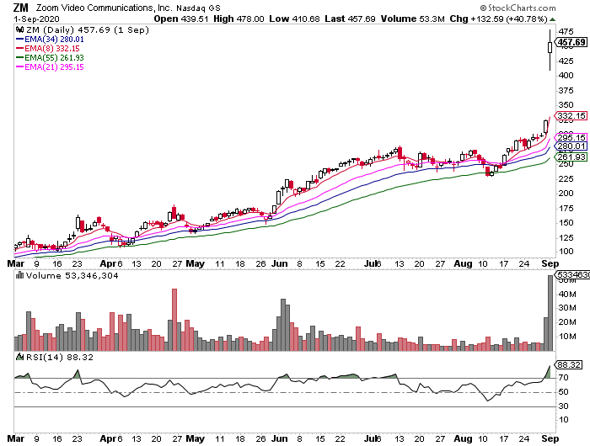Click the green up-arrow change indicator
This screenshot has width=590, height=446.
coord(552,19)
